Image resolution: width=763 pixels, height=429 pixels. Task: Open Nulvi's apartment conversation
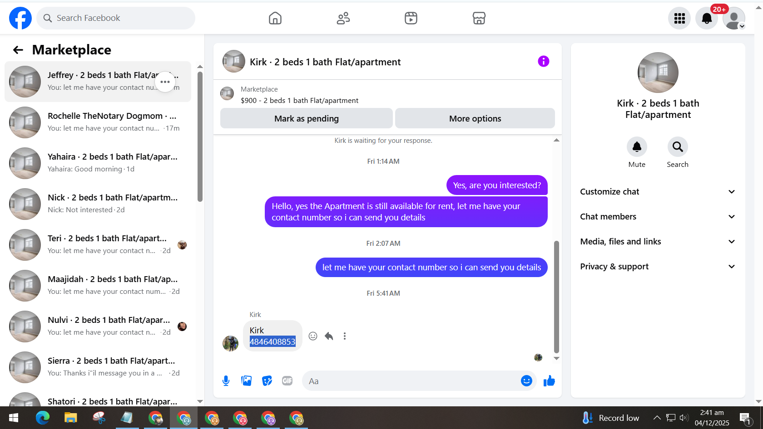point(98,327)
